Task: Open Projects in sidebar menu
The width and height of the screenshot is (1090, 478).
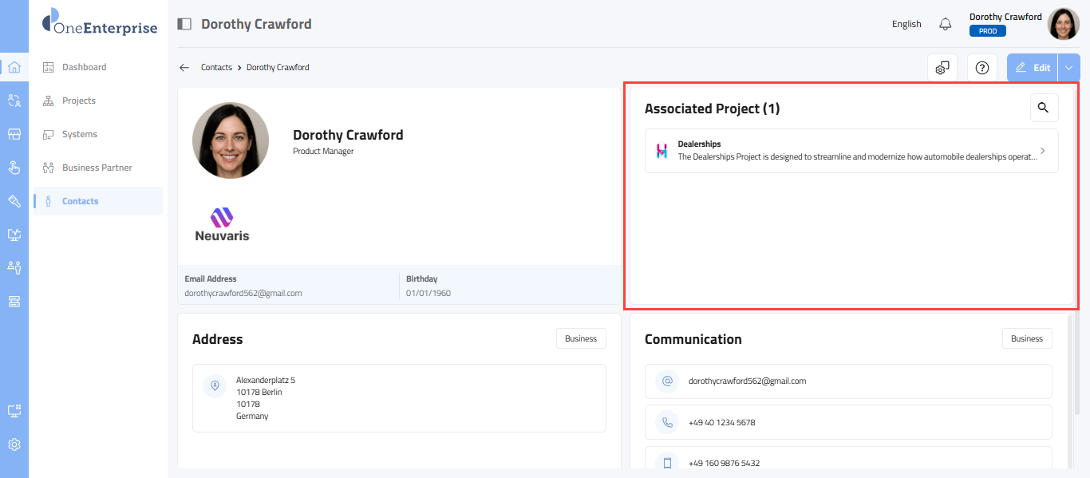Action: [x=78, y=101]
